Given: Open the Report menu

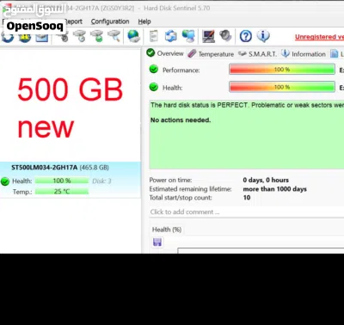Looking at the screenshot, I should coord(73,21).
